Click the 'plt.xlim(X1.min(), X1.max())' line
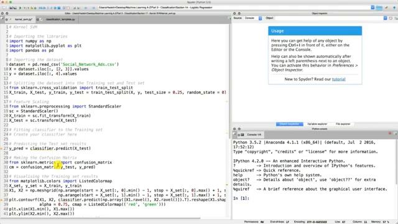The width and height of the screenshot is (398, 224). (x=42, y=209)
